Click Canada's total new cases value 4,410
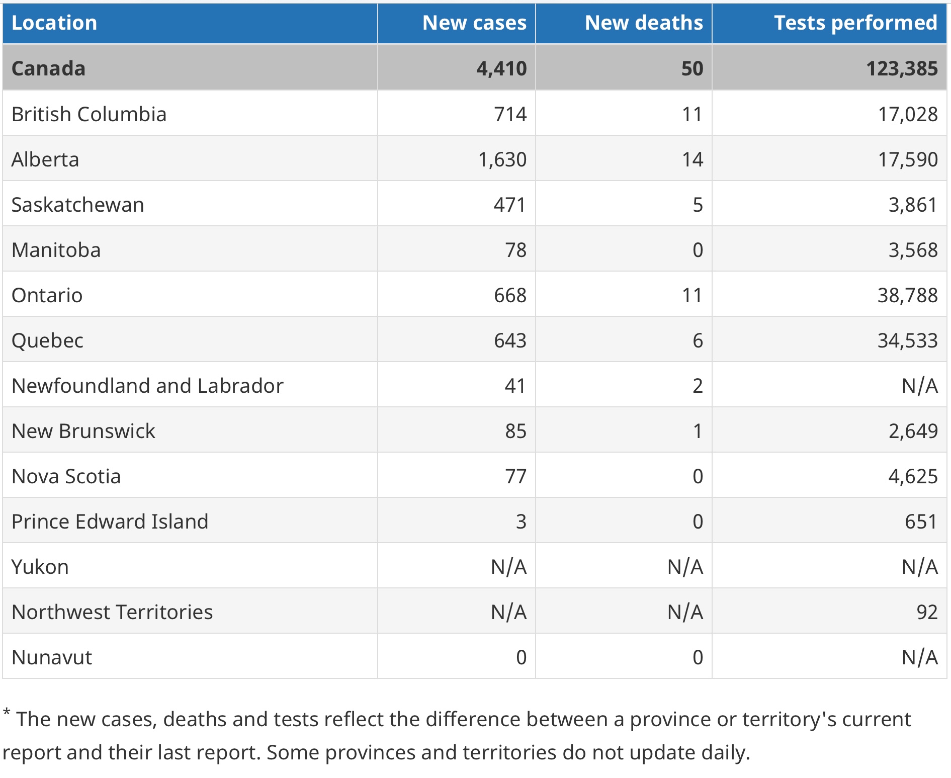This screenshot has width=951, height=778. pos(501,68)
